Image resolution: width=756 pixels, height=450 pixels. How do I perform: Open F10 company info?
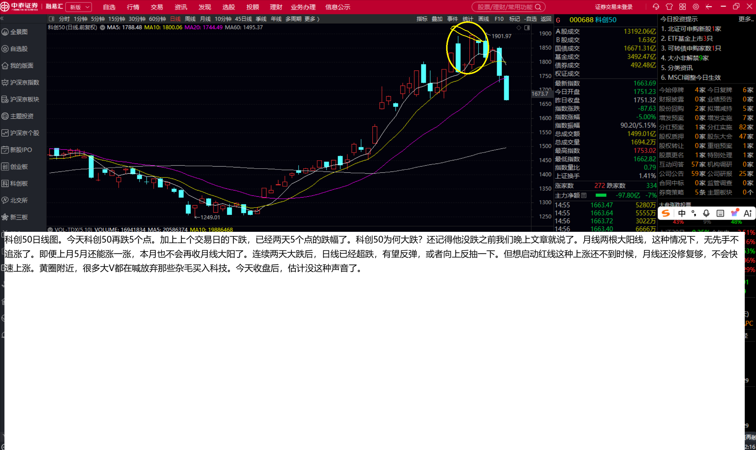pyautogui.click(x=499, y=19)
